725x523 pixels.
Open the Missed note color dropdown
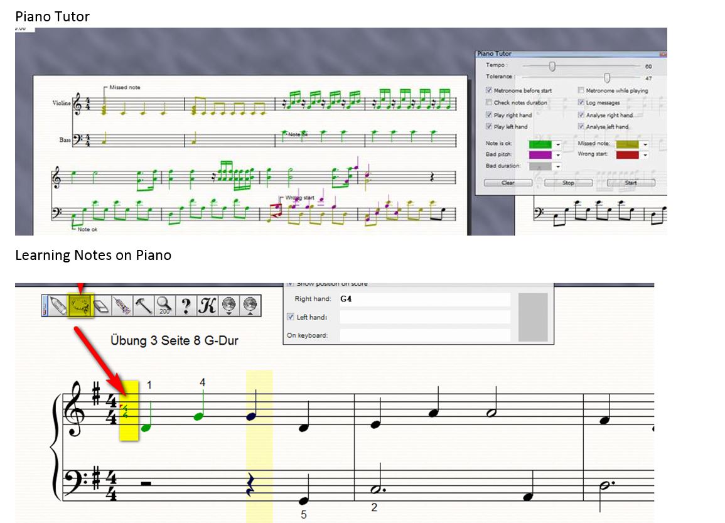[645, 144]
